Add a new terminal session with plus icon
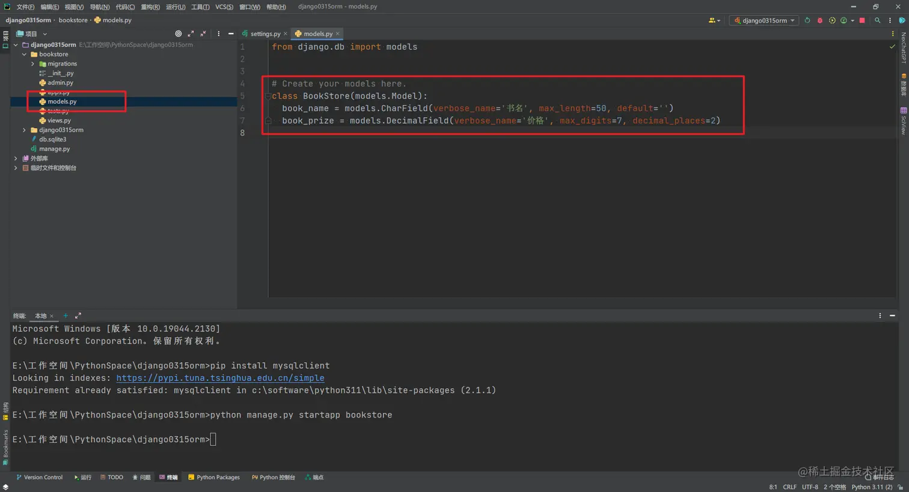909x492 pixels. (x=66, y=315)
